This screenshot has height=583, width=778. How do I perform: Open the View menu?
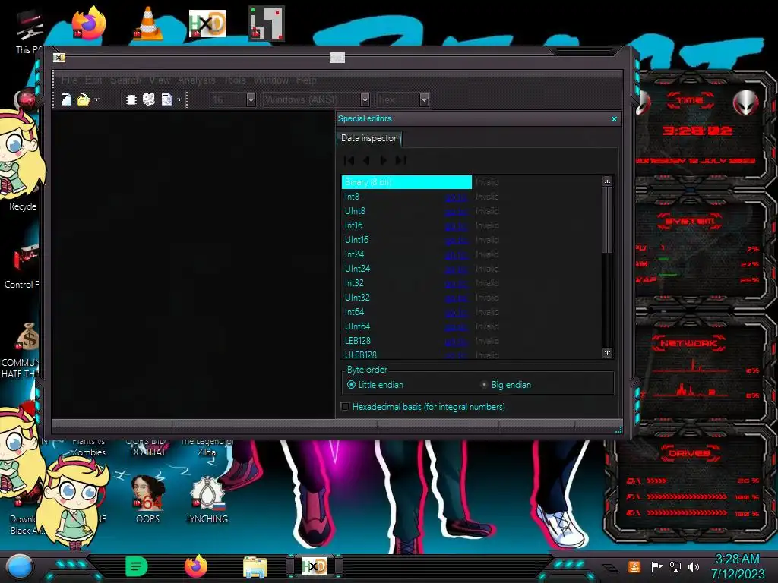click(x=160, y=80)
